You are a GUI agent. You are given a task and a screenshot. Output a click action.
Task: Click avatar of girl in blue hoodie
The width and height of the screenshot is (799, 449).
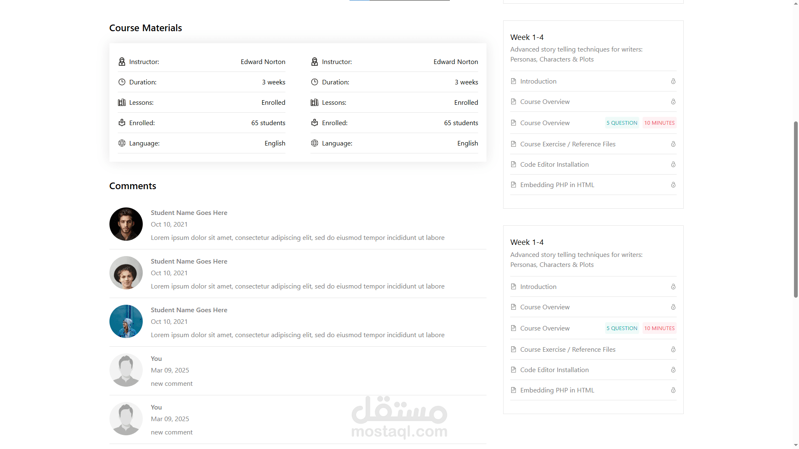tap(126, 321)
